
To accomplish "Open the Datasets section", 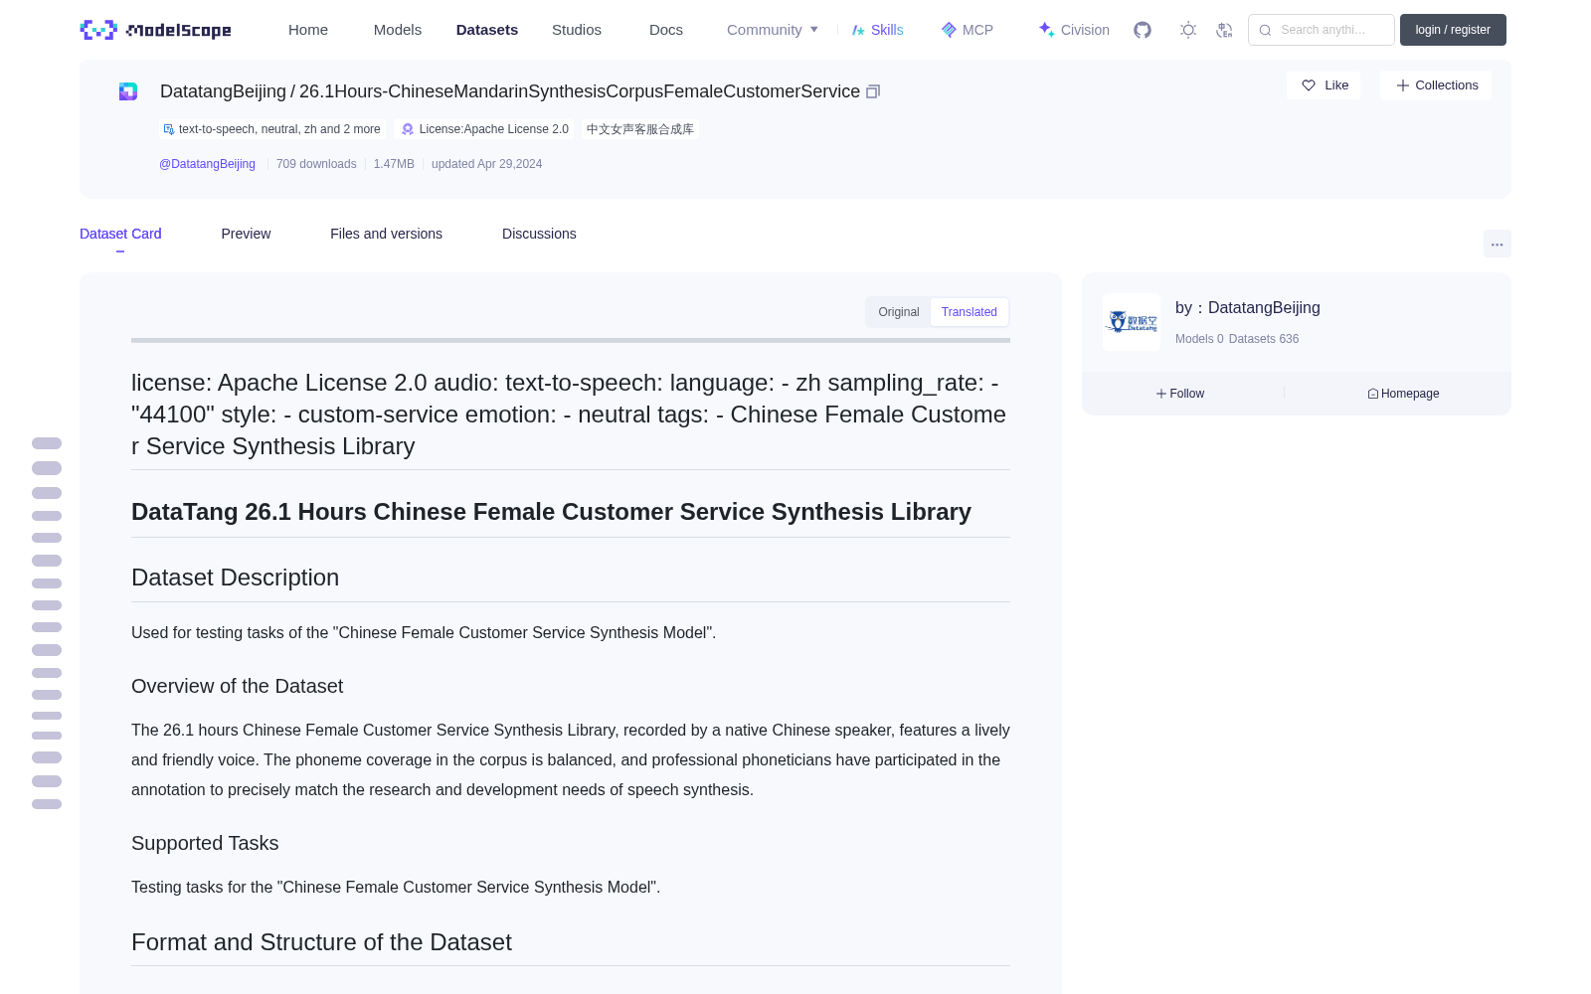I will click(x=487, y=30).
